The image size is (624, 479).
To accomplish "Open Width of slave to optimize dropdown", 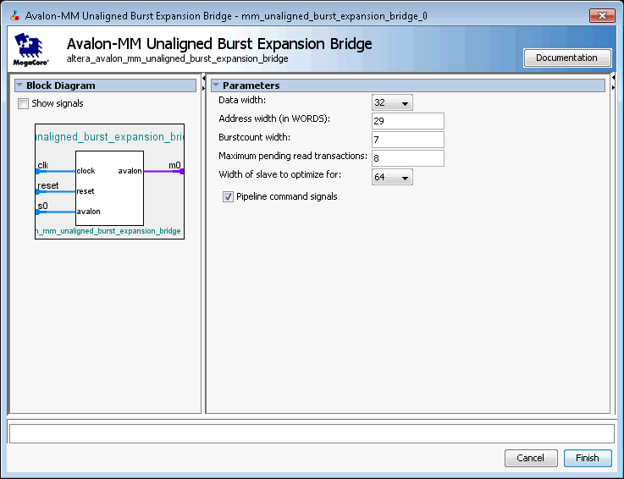I will [392, 177].
